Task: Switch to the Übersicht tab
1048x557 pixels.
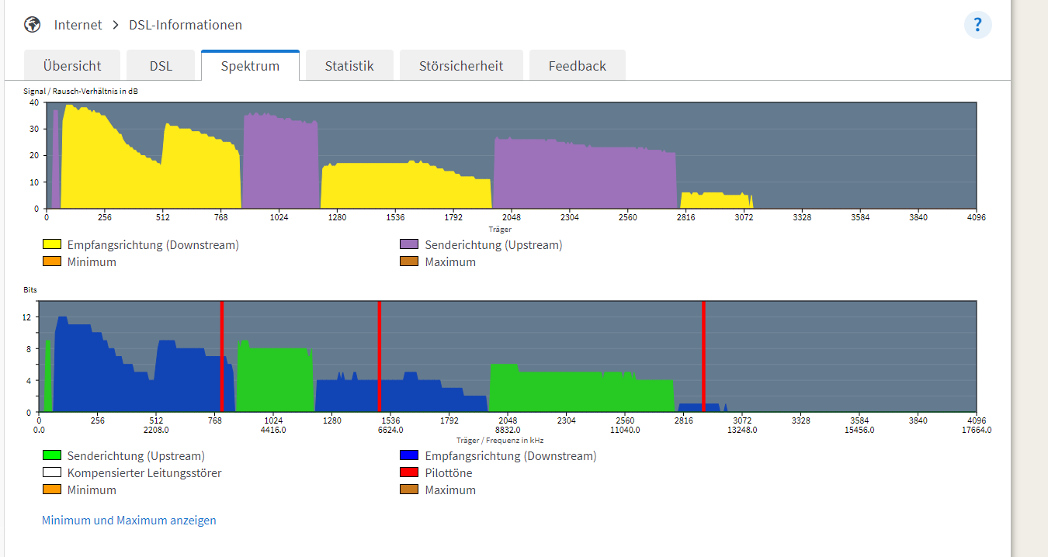Action: tap(73, 66)
